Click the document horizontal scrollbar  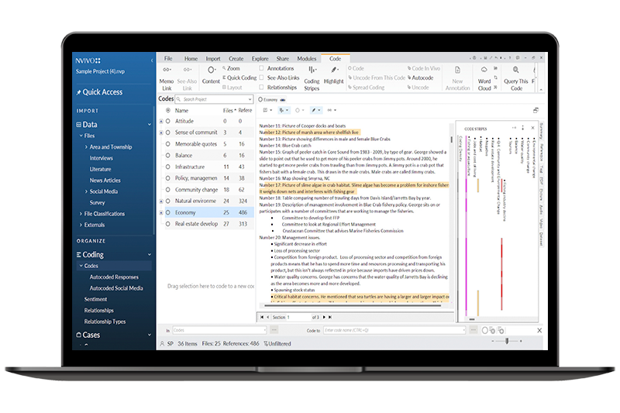point(353,305)
